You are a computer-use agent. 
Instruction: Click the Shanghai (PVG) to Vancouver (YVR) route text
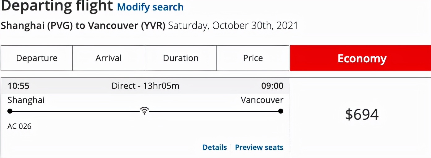pos(83,26)
